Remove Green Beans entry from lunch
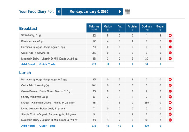The width and height of the screenshot is (189, 132). [170, 91]
